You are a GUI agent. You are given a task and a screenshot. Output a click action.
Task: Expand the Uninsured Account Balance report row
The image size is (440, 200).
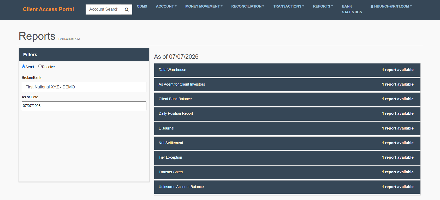[x=287, y=187]
